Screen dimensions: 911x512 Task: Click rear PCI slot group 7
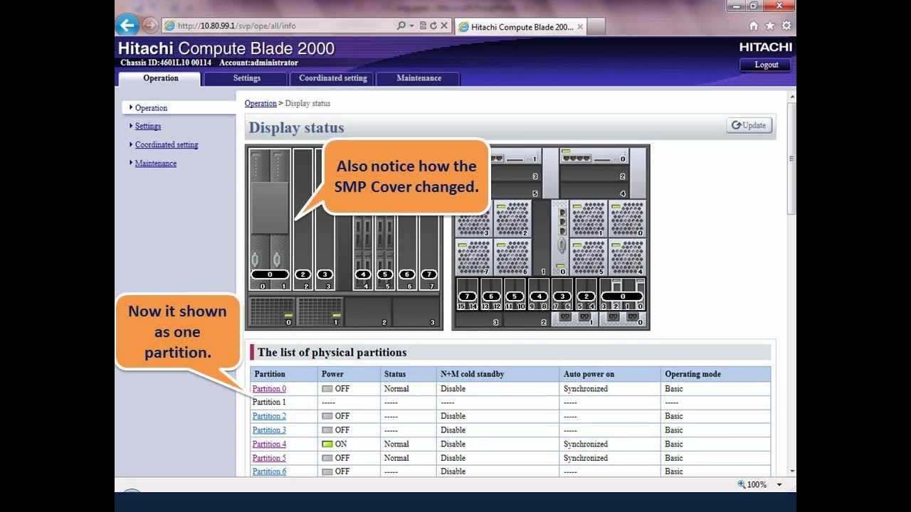[x=467, y=294]
